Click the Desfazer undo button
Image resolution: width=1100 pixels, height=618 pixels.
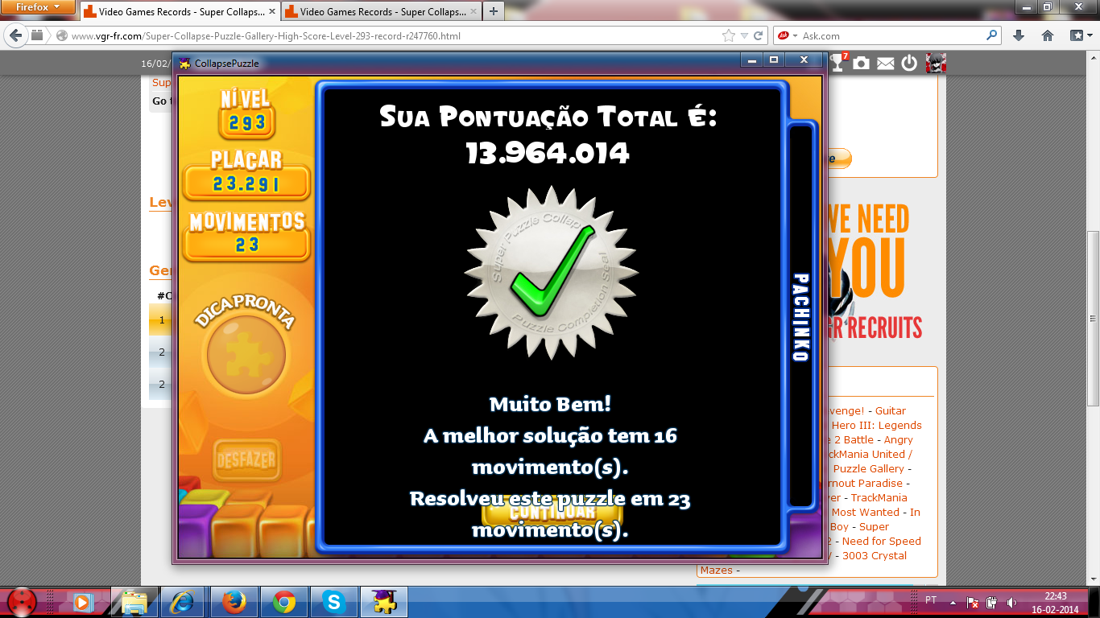tap(246, 461)
